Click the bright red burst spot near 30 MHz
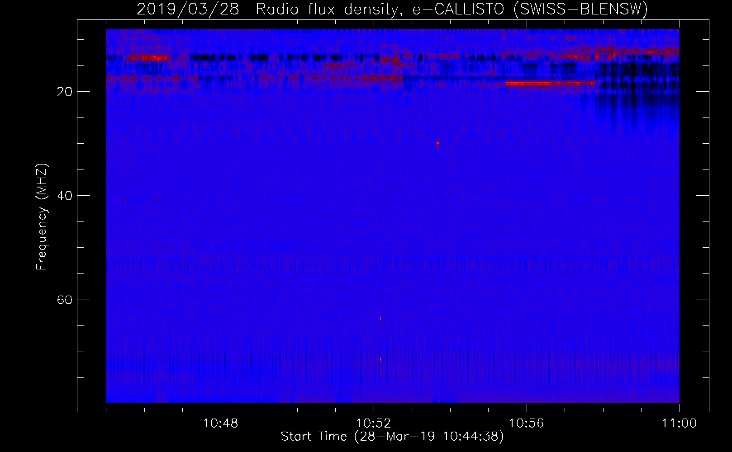This screenshot has width=732, height=452. (x=437, y=144)
